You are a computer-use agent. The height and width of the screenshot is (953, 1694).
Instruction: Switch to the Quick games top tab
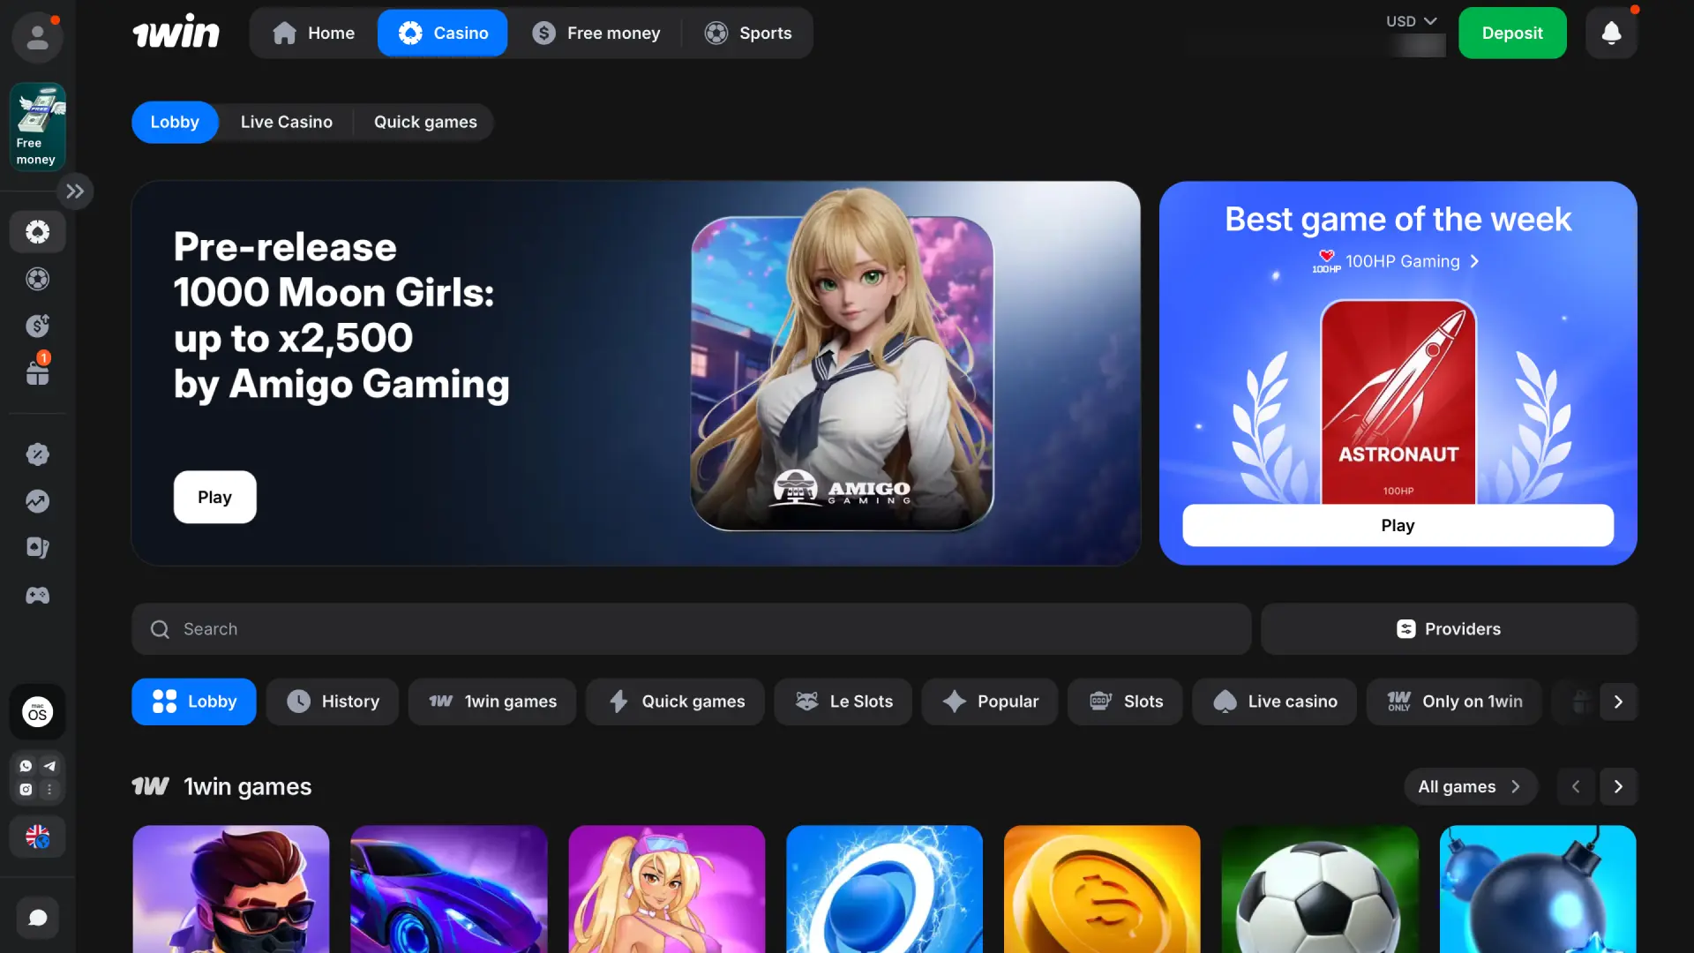425,122
